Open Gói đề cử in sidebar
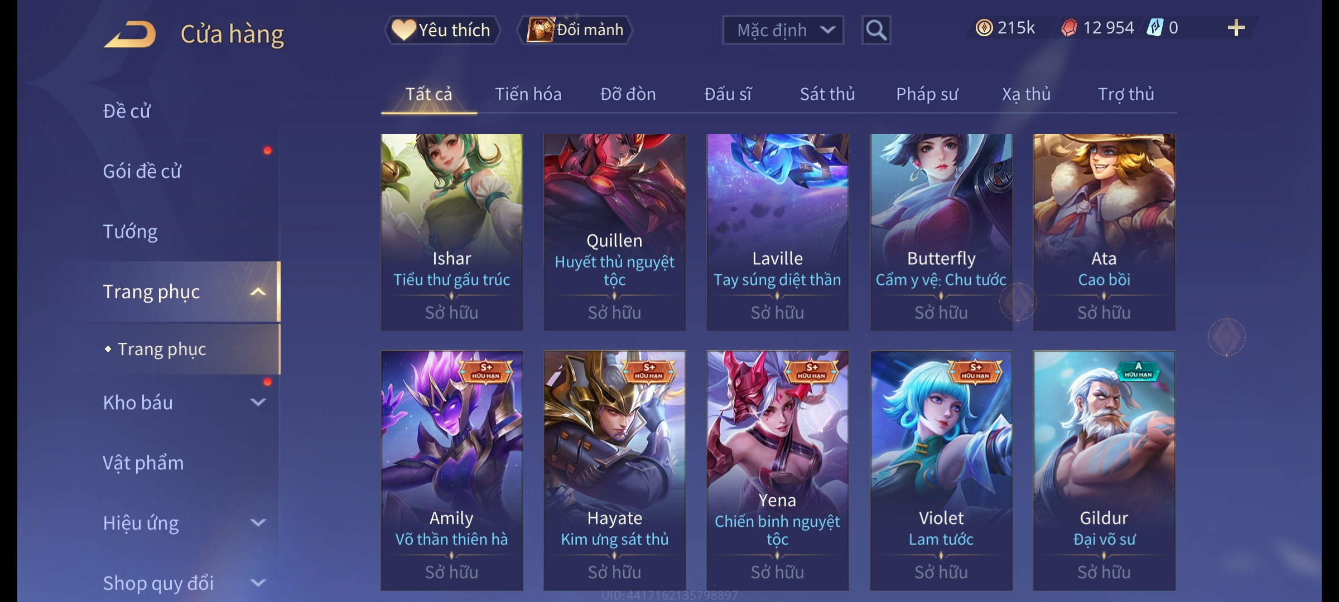 [x=142, y=171]
